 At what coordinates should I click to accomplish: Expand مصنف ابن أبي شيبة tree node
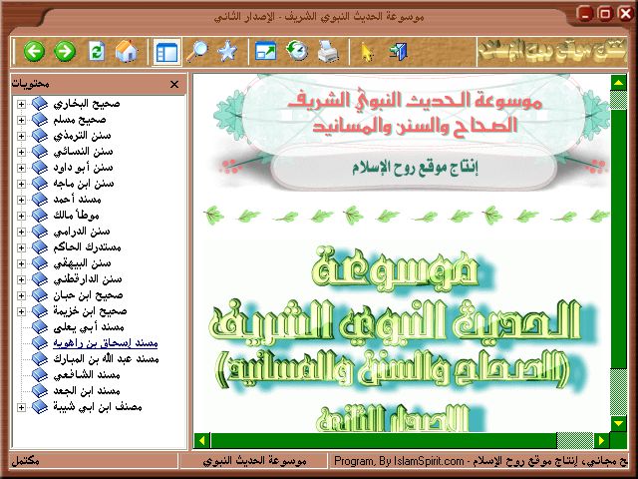[x=21, y=407]
